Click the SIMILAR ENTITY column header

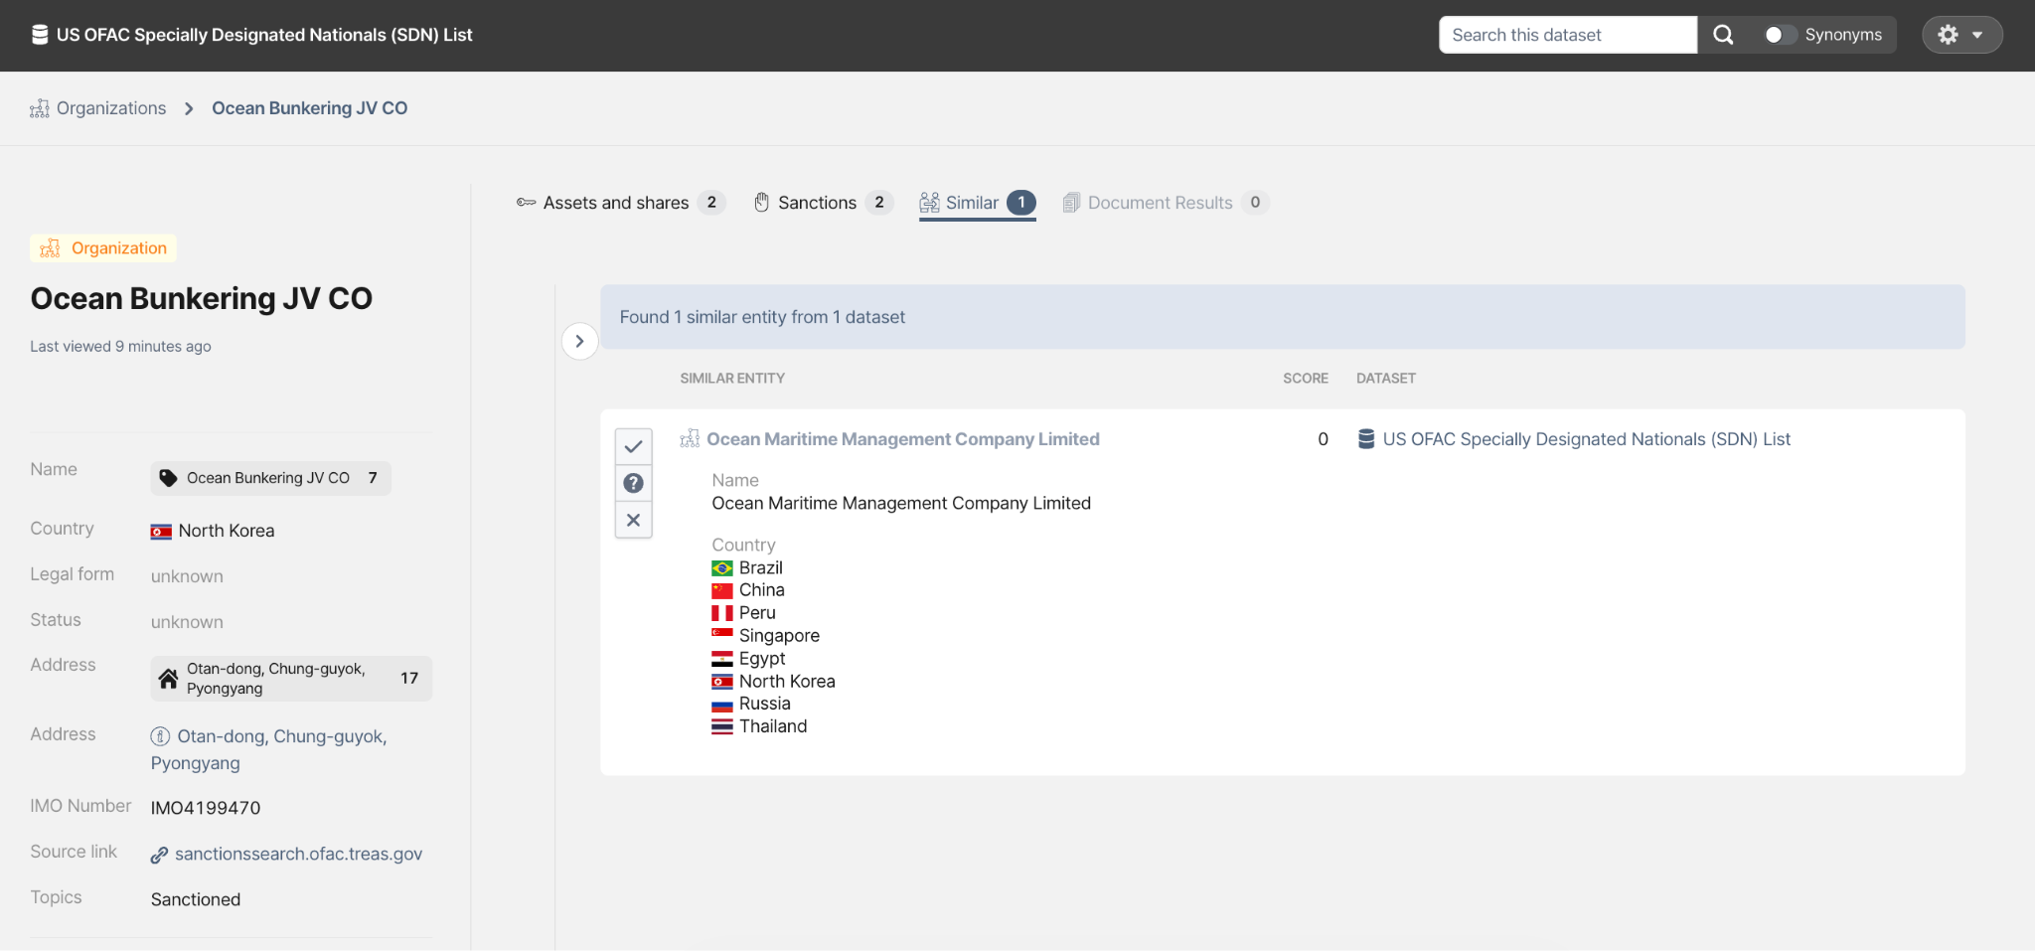tap(732, 379)
